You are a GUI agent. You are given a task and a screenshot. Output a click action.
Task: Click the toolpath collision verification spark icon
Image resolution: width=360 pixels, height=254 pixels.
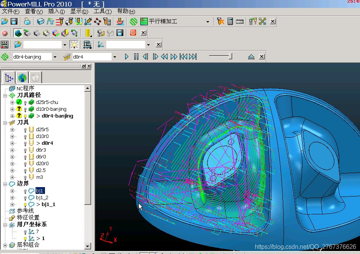click(220, 22)
